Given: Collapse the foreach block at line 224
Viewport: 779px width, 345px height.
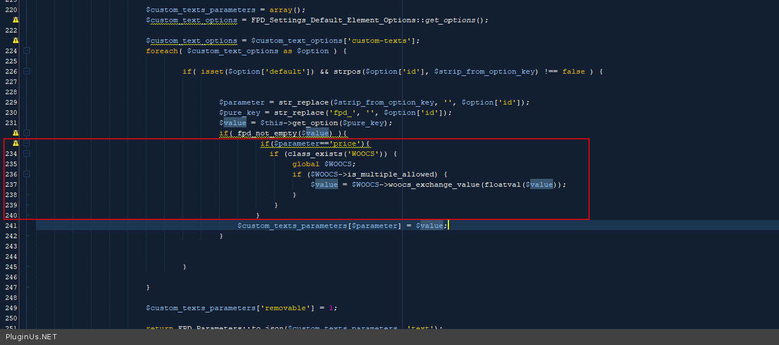Looking at the screenshot, I should coord(26,51).
